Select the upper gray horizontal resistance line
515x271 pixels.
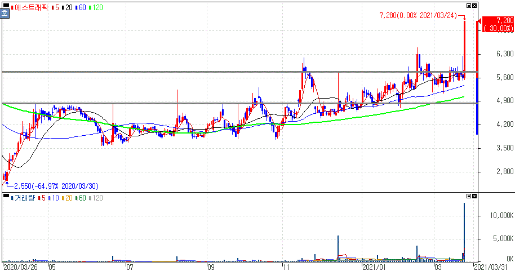(x=240, y=72)
